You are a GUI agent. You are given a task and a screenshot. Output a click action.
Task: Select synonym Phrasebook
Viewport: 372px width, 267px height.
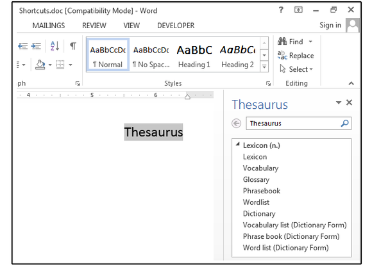point(262,191)
